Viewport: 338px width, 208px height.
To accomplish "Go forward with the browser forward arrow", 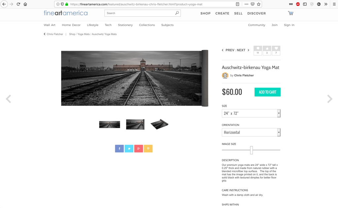I will pyautogui.click(x=11, y=4).
